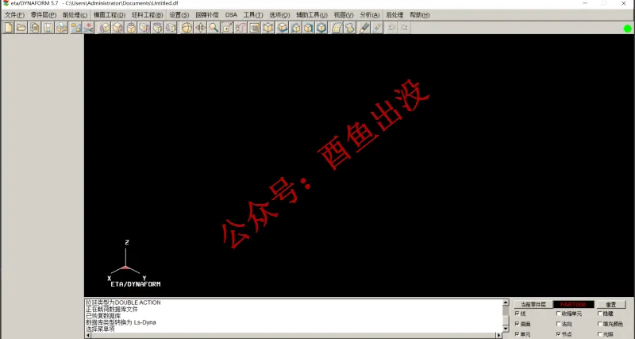Click the first rotation cube icon
This screenshot has height=339, width=635.
[105, 28]
